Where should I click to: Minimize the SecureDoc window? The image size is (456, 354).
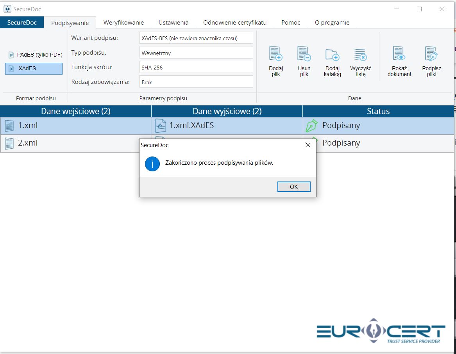396,9
